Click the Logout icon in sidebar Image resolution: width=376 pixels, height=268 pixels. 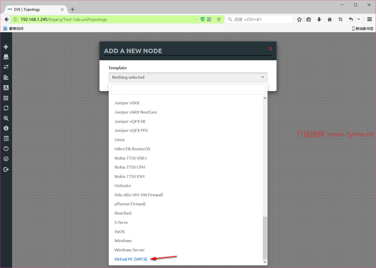[6, 169]
